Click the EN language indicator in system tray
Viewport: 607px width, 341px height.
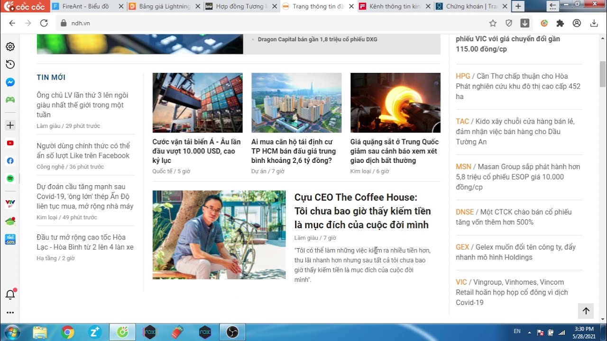coord(517,332)
